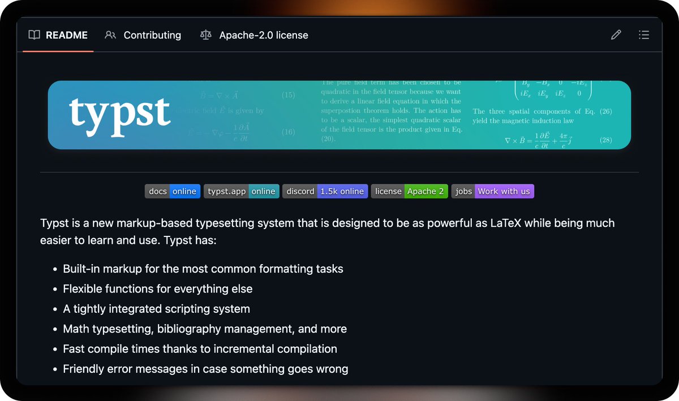679x401 pixels.
Task: Open the typst.app online badge
Action: 242,191
